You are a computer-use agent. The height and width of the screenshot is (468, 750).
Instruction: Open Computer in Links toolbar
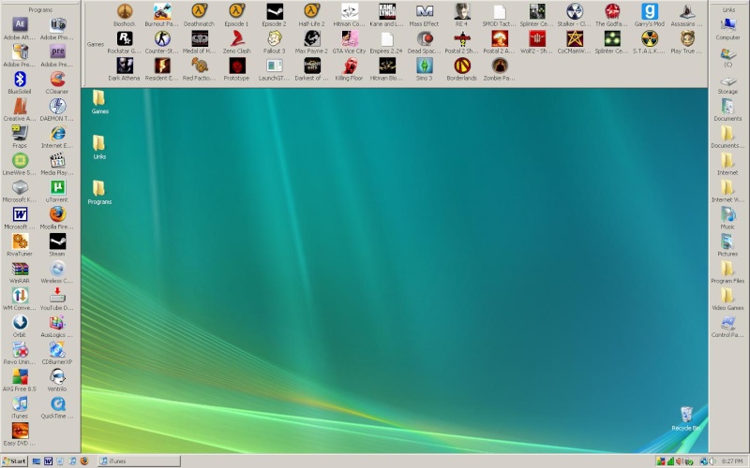(x=727, y=28)
